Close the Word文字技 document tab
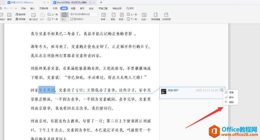 [94, 3]
